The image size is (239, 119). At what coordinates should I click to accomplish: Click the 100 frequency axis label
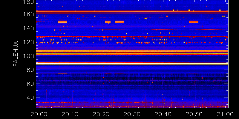point(29,56)
